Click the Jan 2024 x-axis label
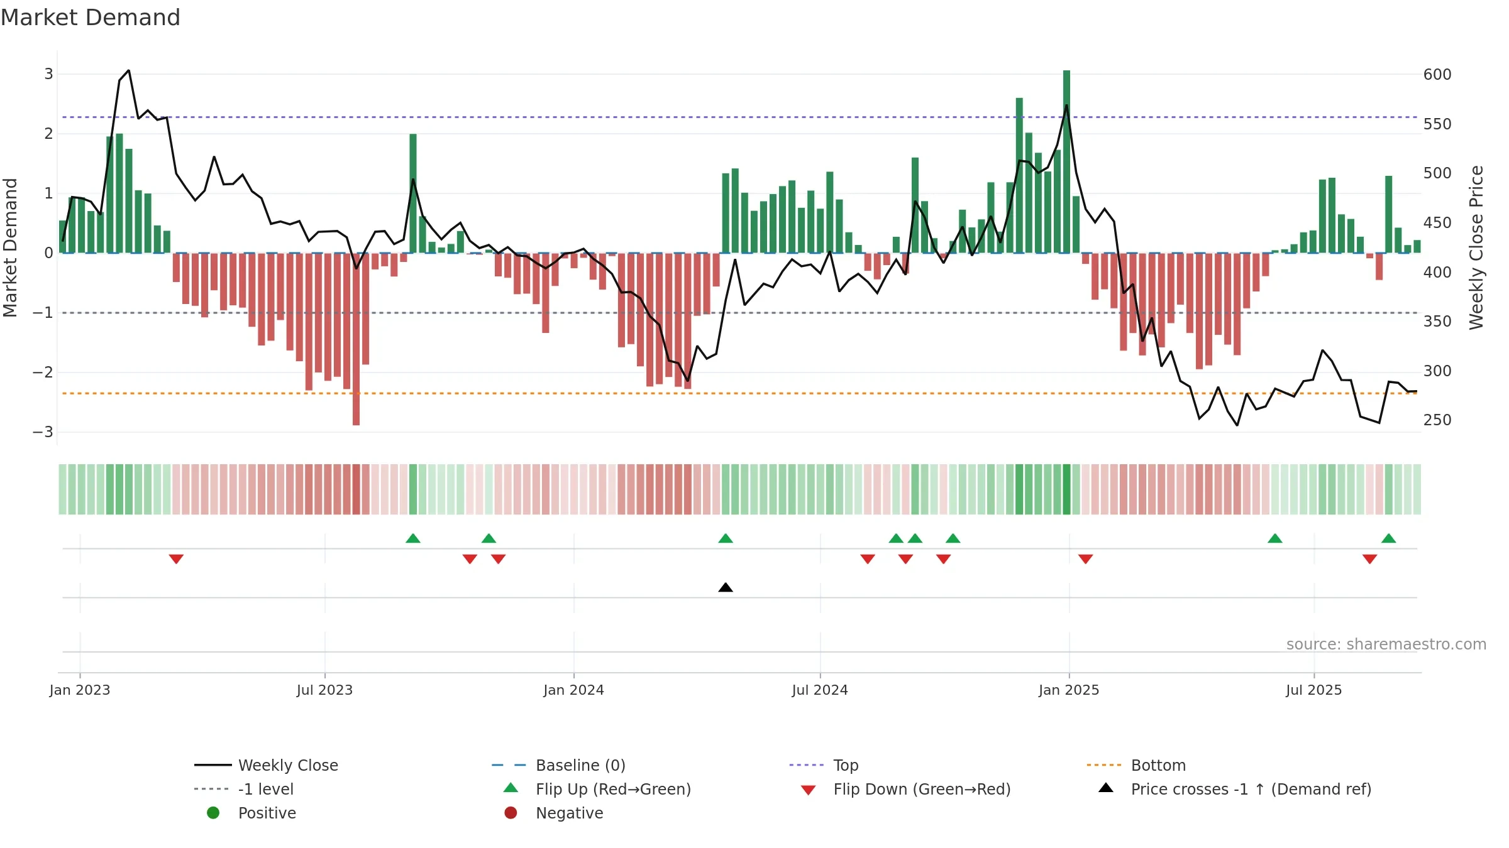This screenshot has height=848, width=1509. pos(573,690)
